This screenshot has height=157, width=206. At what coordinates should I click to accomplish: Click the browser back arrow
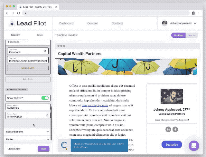pyautogui.click(x=7, y=13)
